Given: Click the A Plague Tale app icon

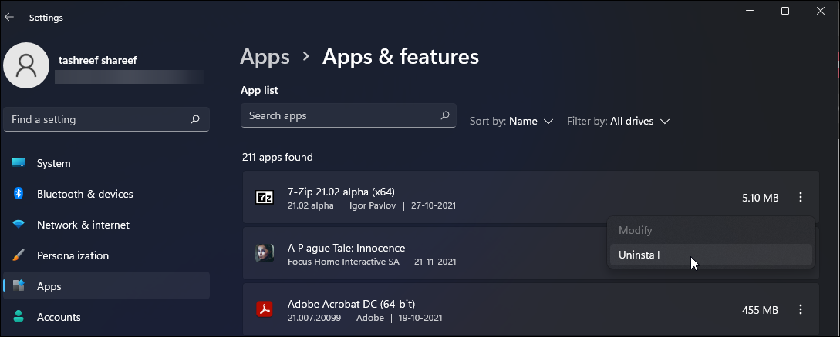Looking at the screenshot, I should point(265,254).
